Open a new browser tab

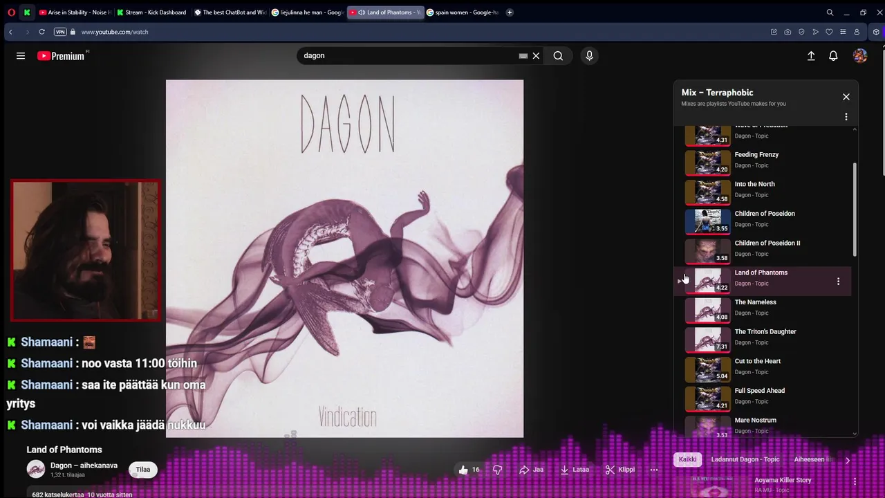pyautogui.click(x=510, y=12)
